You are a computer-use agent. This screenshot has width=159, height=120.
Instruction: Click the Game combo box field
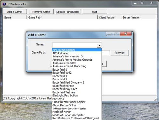pos(77,45)
